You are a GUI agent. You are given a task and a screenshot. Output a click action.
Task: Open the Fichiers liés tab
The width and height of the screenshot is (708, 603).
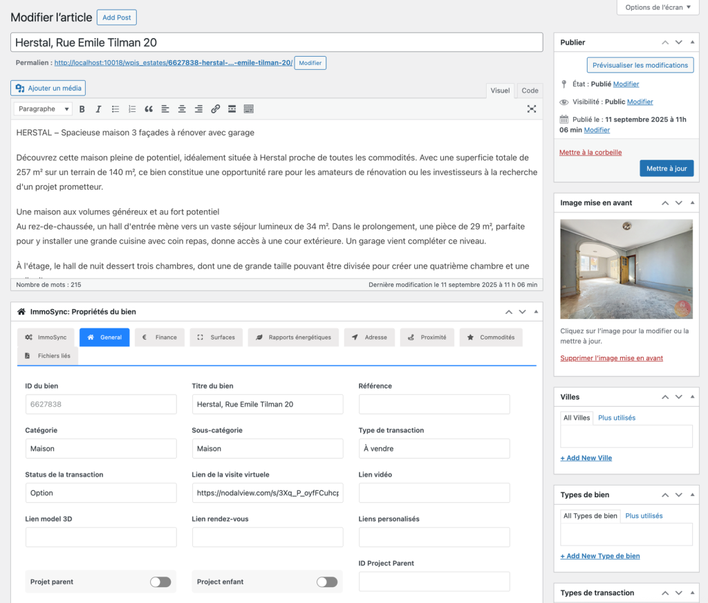(x=48, y=356)
